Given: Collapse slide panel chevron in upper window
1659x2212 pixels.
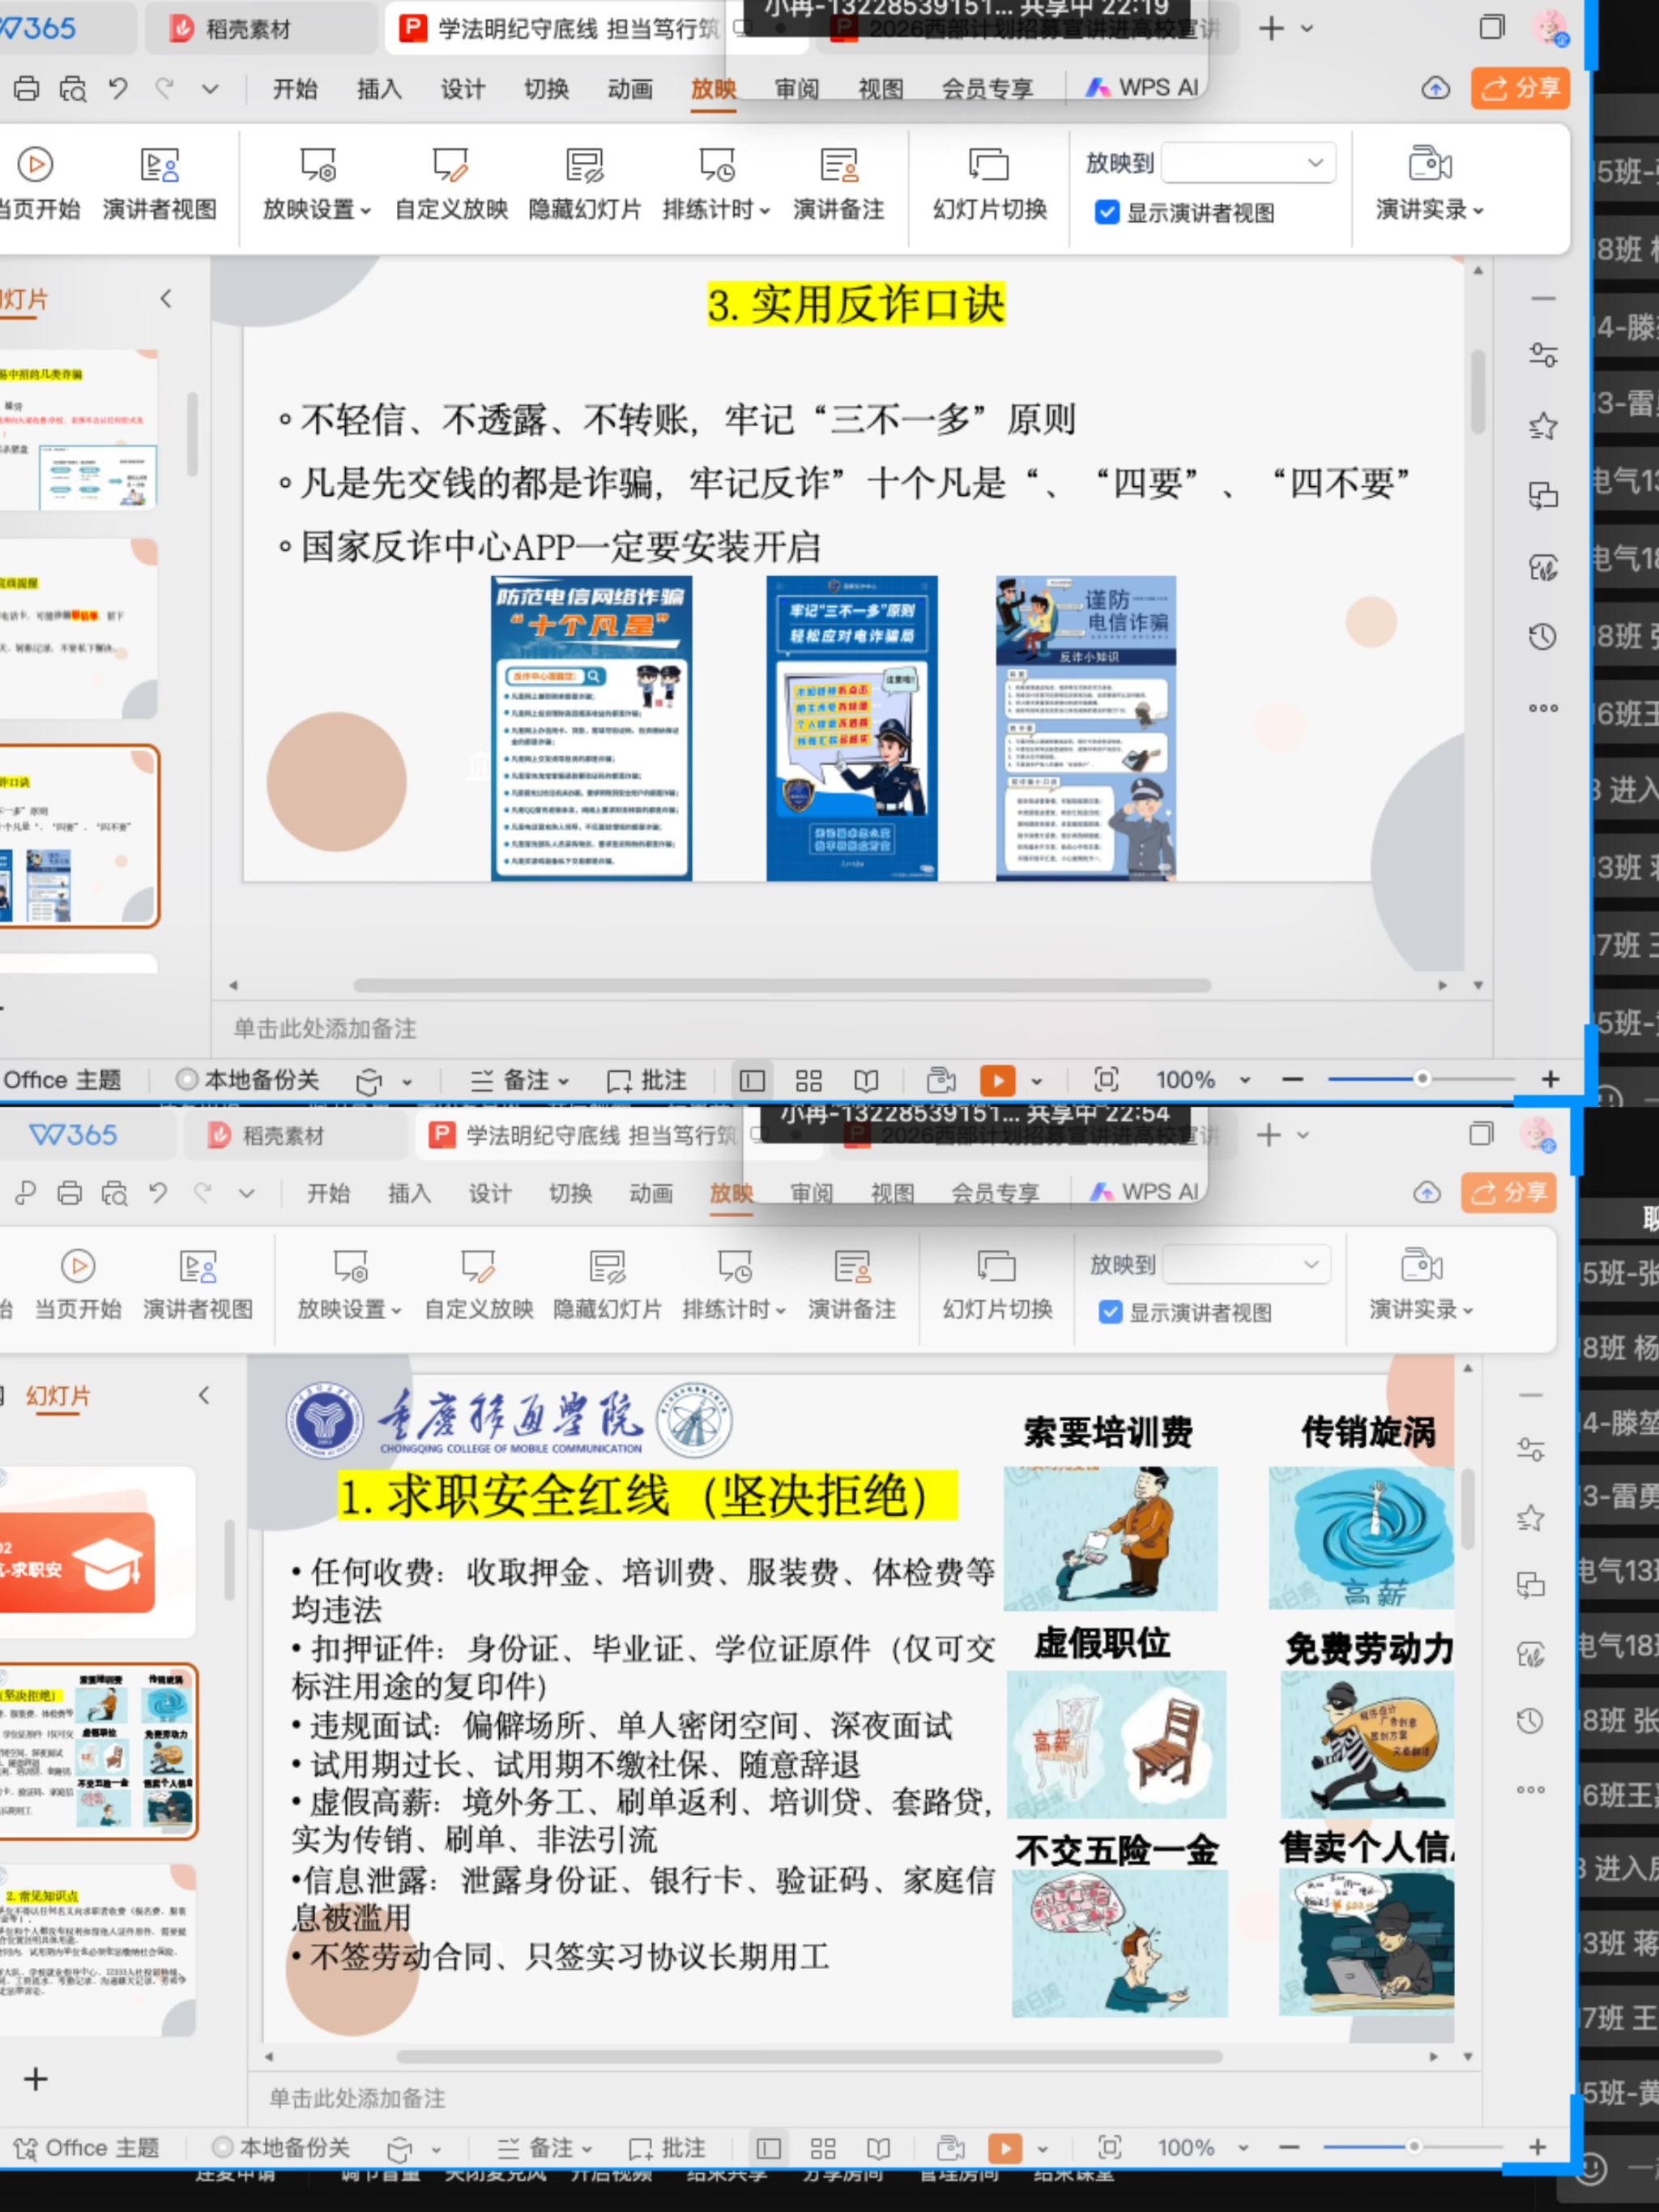Looking at the screenshot, I should click(x=166, y=298).
